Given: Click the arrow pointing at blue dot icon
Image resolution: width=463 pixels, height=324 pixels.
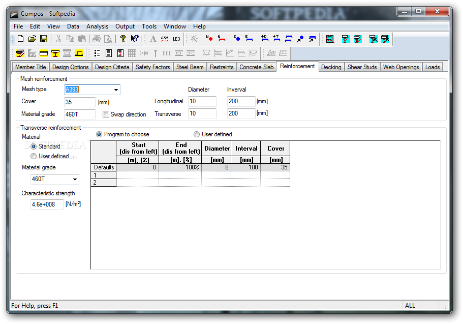Looking at the screenshot, I should (x=300, y=39).
